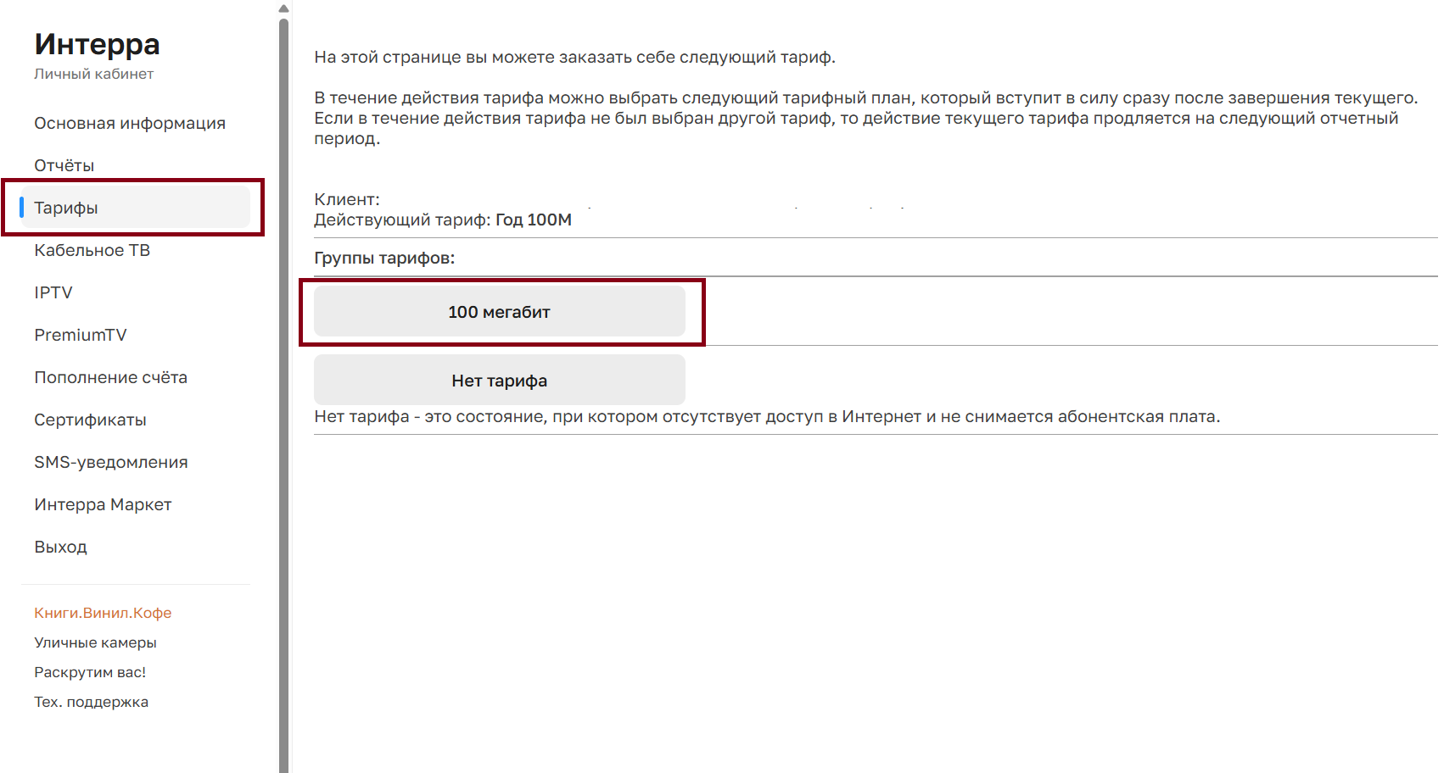This screenshot has height=773, width=1444.
Task: Click the sidebar scrollbar up arrow
Action: tap(283, 8)
